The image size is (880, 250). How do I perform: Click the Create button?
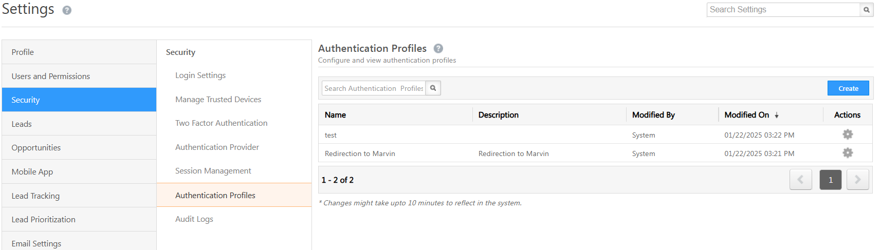[848, 88]
